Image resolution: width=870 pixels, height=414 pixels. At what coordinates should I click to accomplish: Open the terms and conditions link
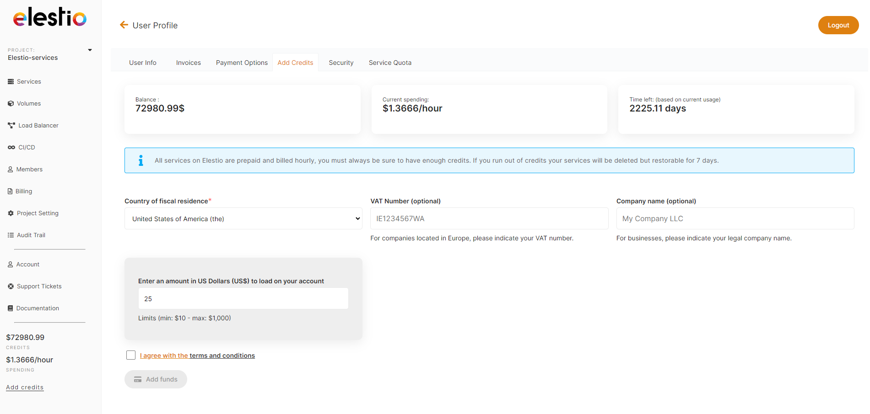(x=222, y=356)
